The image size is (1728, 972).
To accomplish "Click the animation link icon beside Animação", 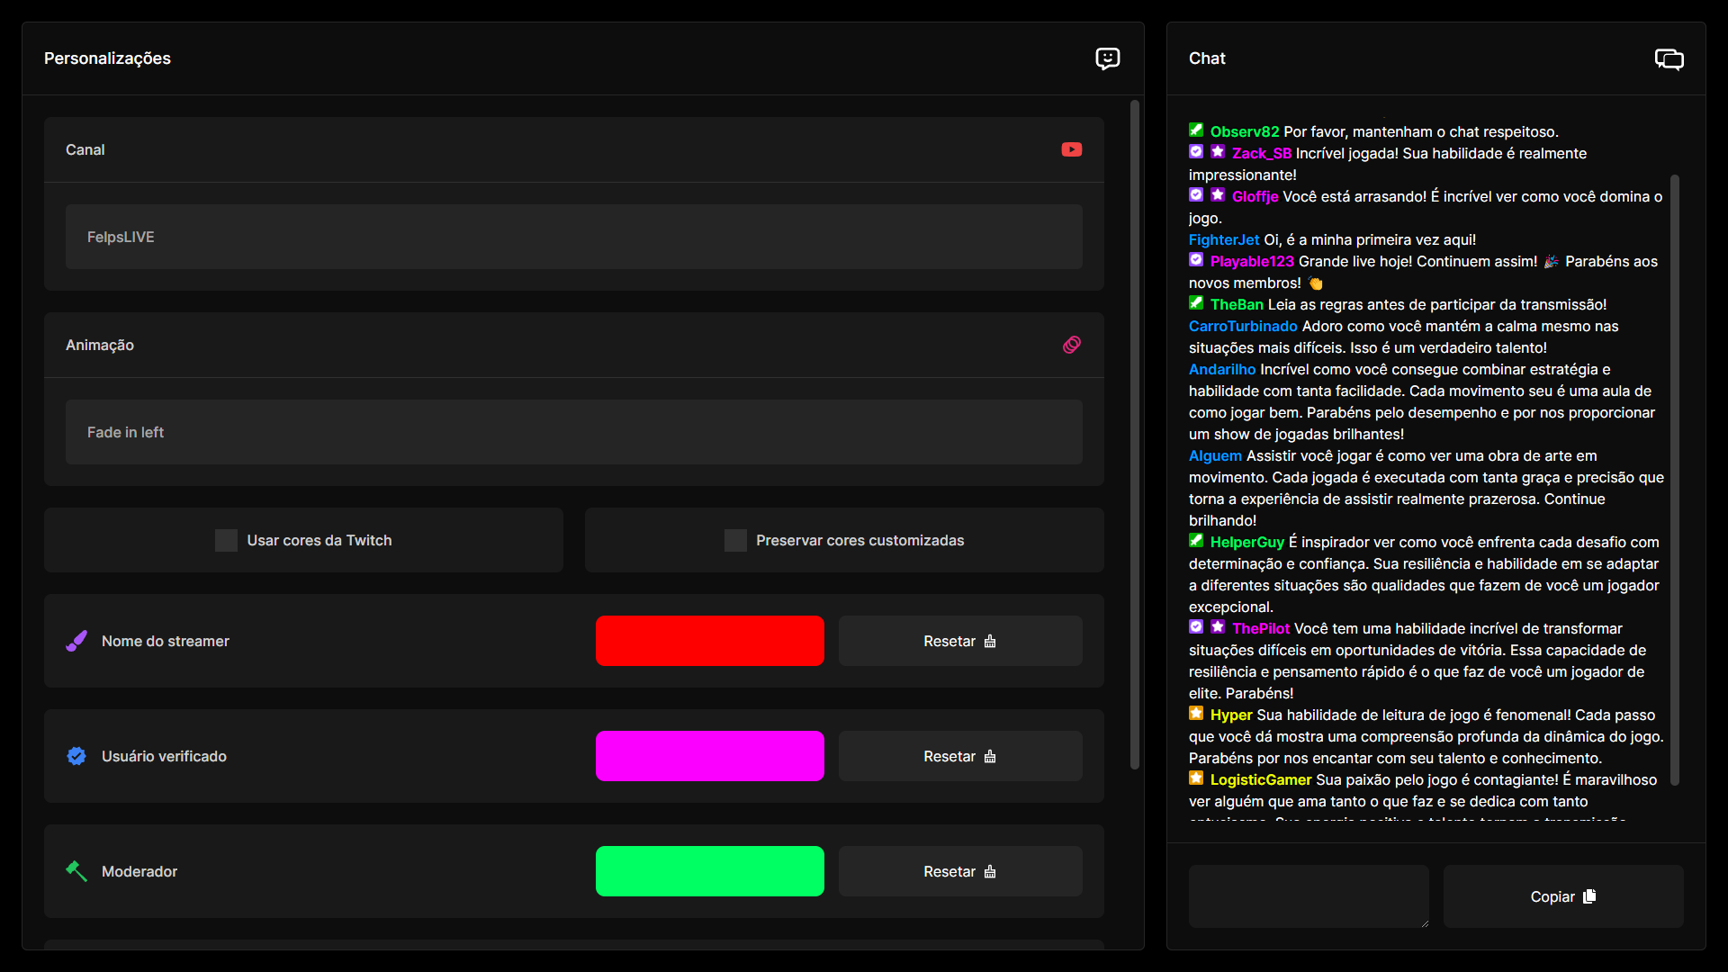I will click(x=1071, y=345).
